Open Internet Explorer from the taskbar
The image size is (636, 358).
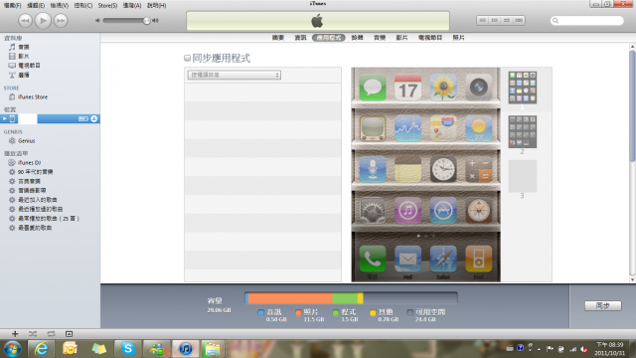tap(41, 349)
